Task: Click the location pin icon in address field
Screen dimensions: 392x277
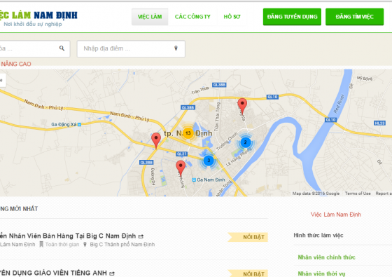Action: tap(176, 48)
